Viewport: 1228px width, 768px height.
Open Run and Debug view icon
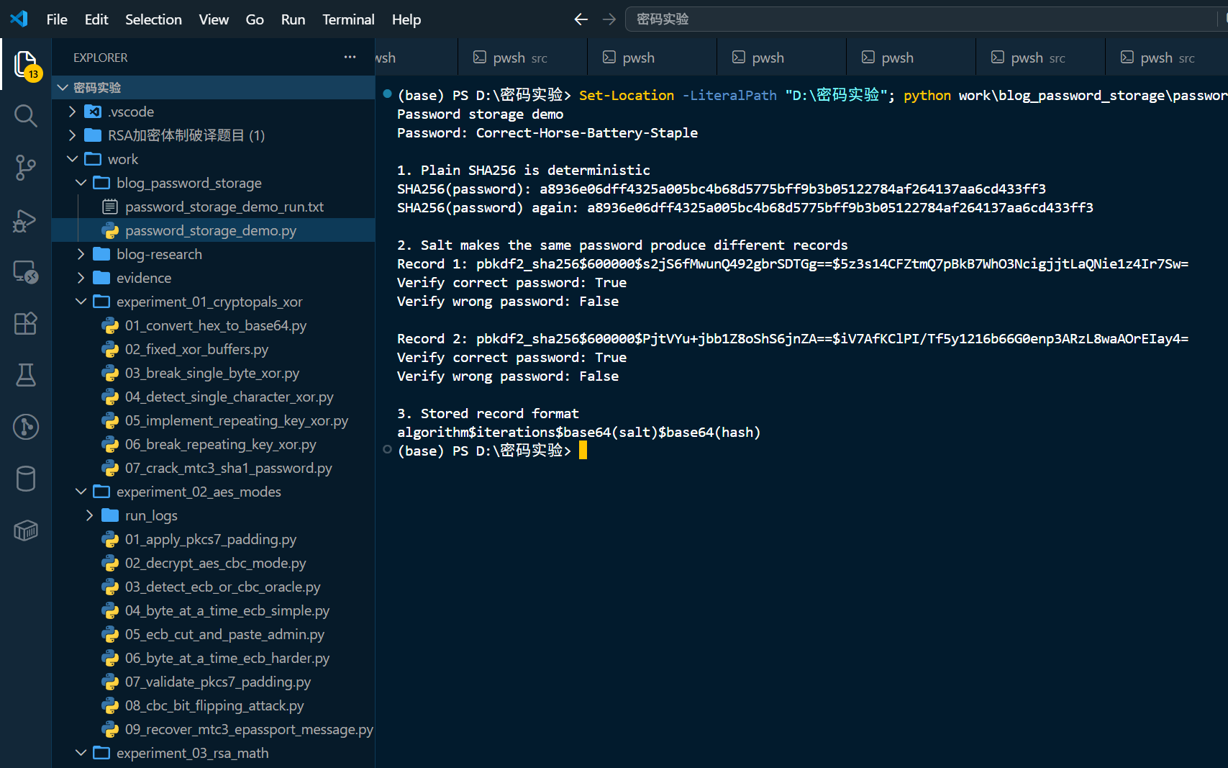(26, 220)
